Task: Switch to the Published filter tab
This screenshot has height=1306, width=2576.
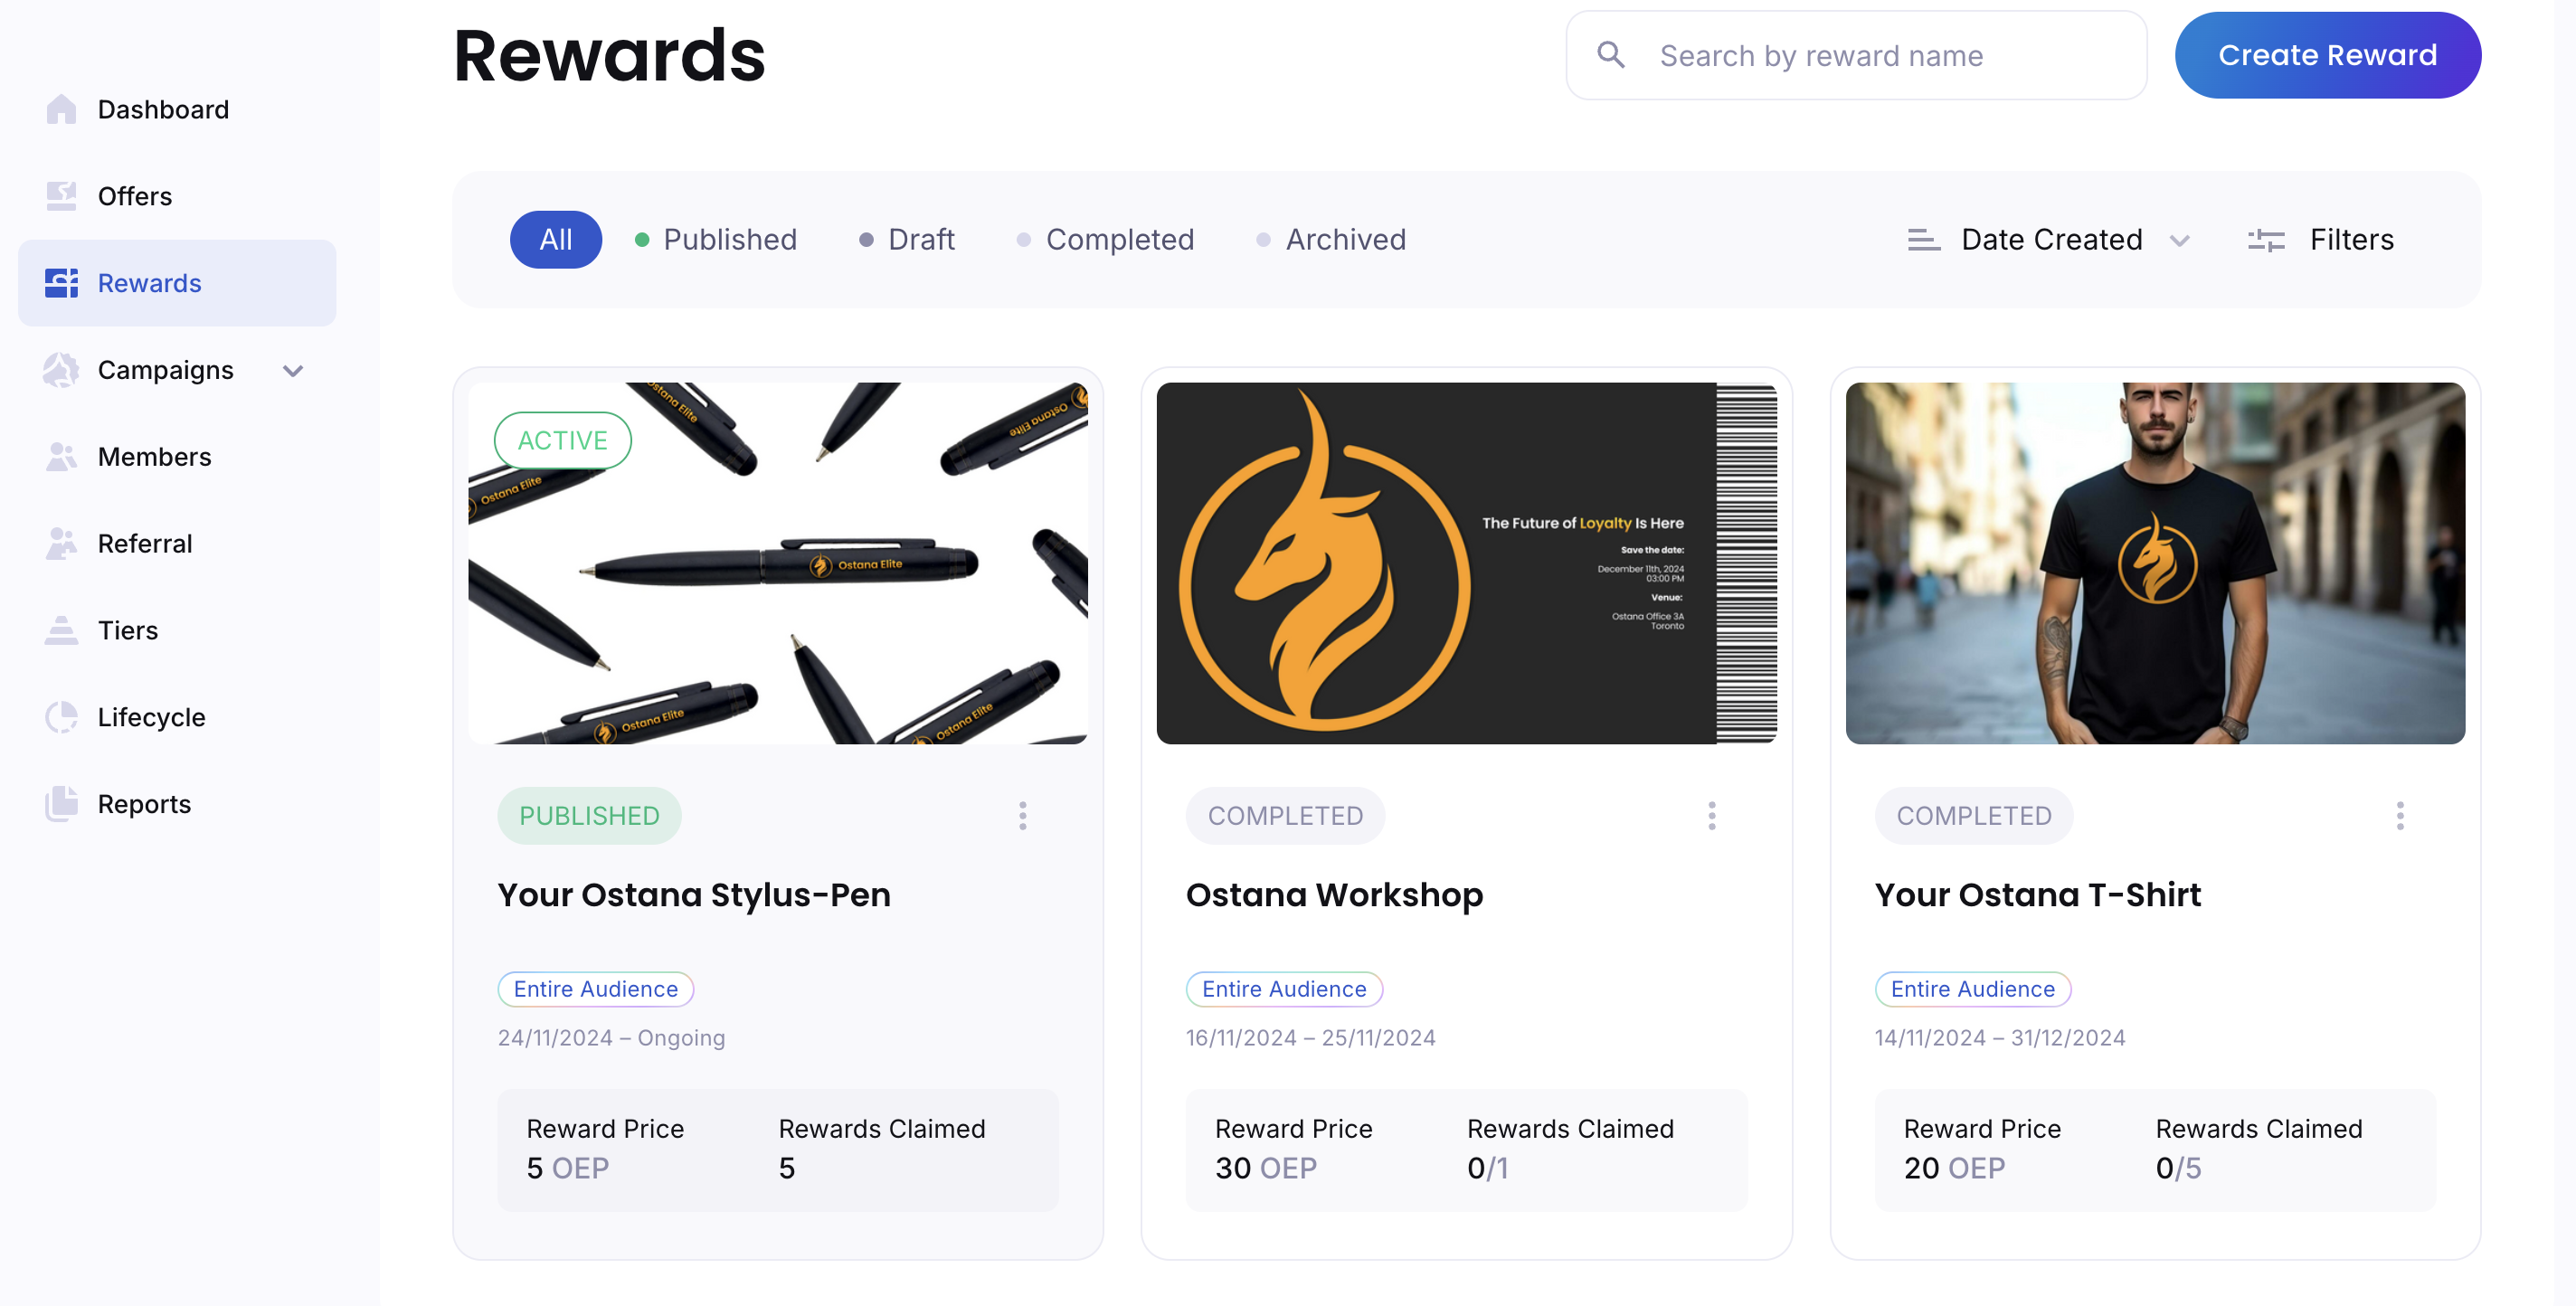Action: [716, 240]
